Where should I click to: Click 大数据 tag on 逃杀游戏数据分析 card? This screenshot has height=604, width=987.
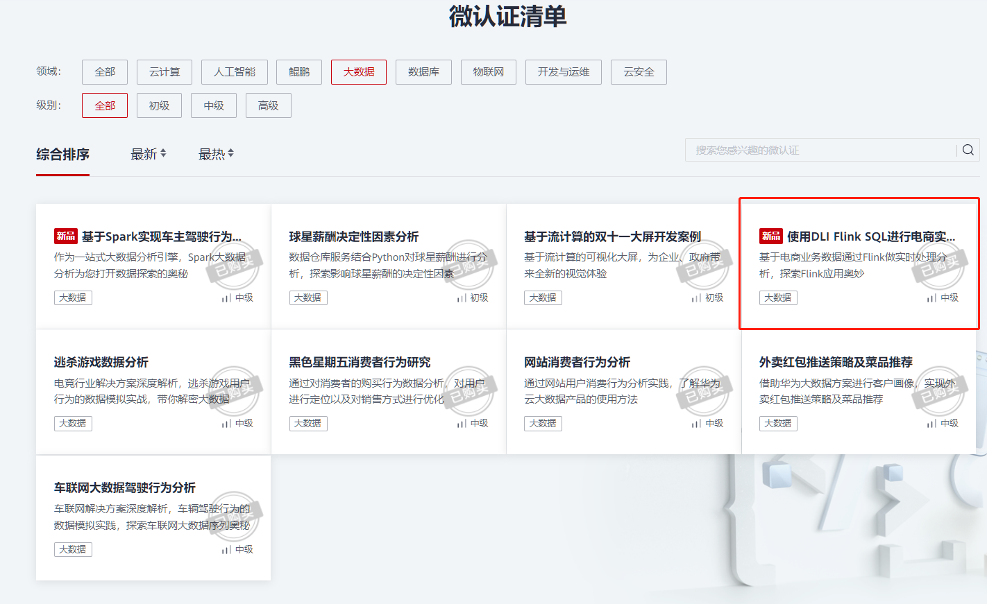pyautogui.click(x=73, y=424)
